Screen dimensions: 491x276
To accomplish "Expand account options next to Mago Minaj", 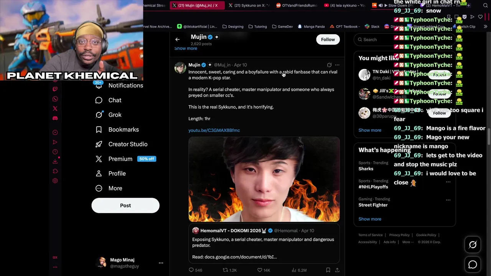I will (161, 263).
